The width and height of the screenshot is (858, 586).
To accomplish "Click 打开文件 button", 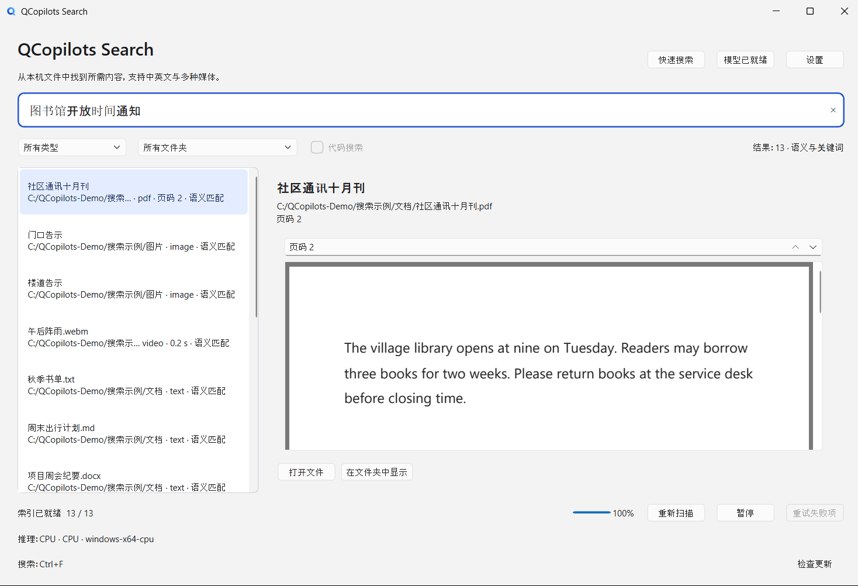I will 306,472.
